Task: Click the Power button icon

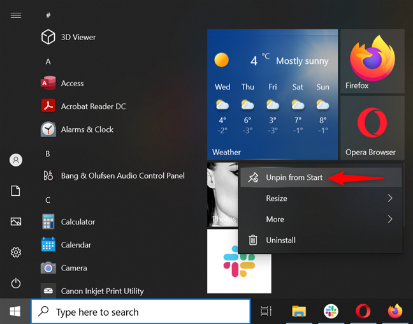Action: [x=16, y=283]
